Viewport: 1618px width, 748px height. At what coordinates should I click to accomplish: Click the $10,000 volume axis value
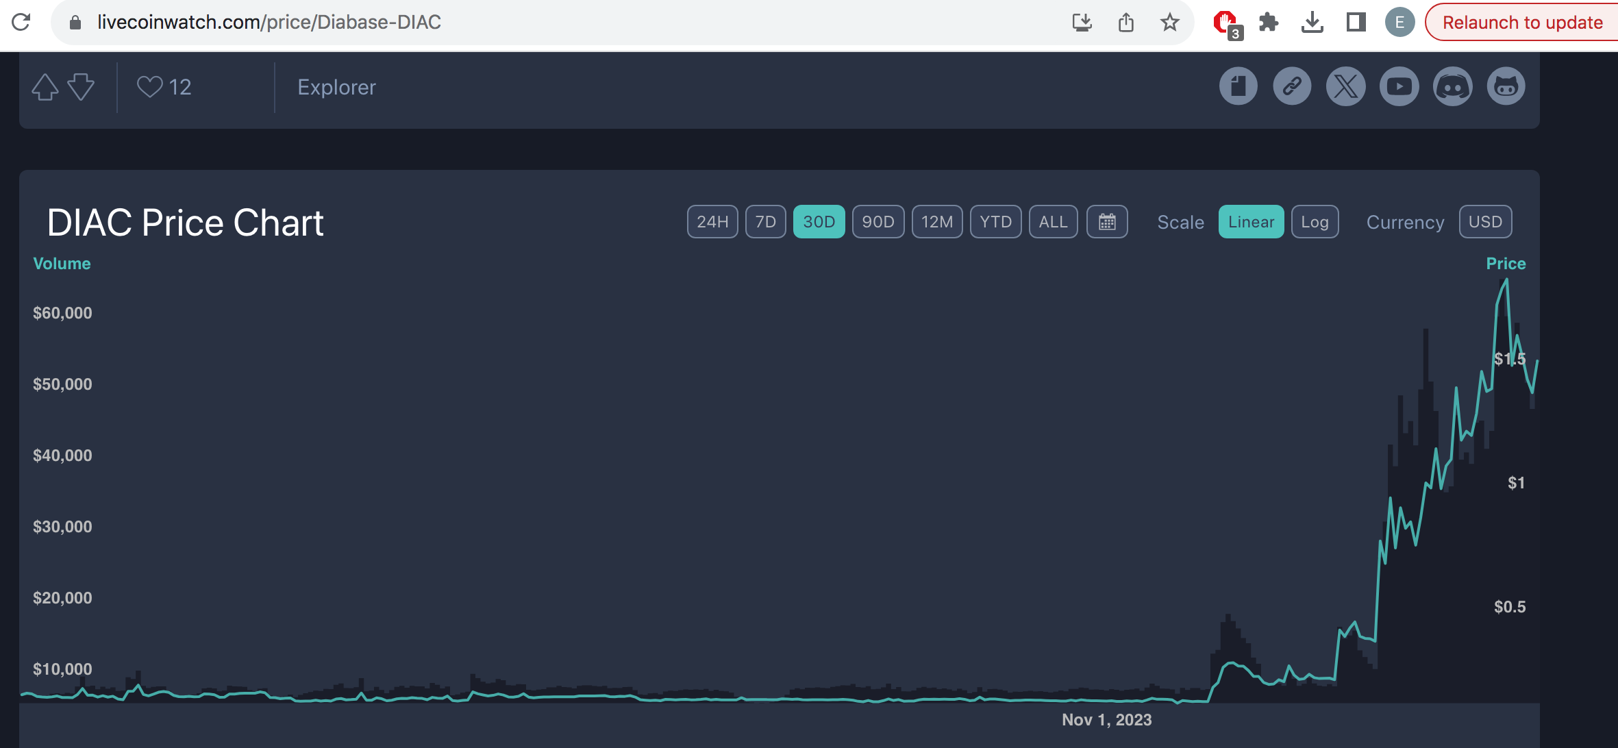pyautogui.click(x=62, y=669)
